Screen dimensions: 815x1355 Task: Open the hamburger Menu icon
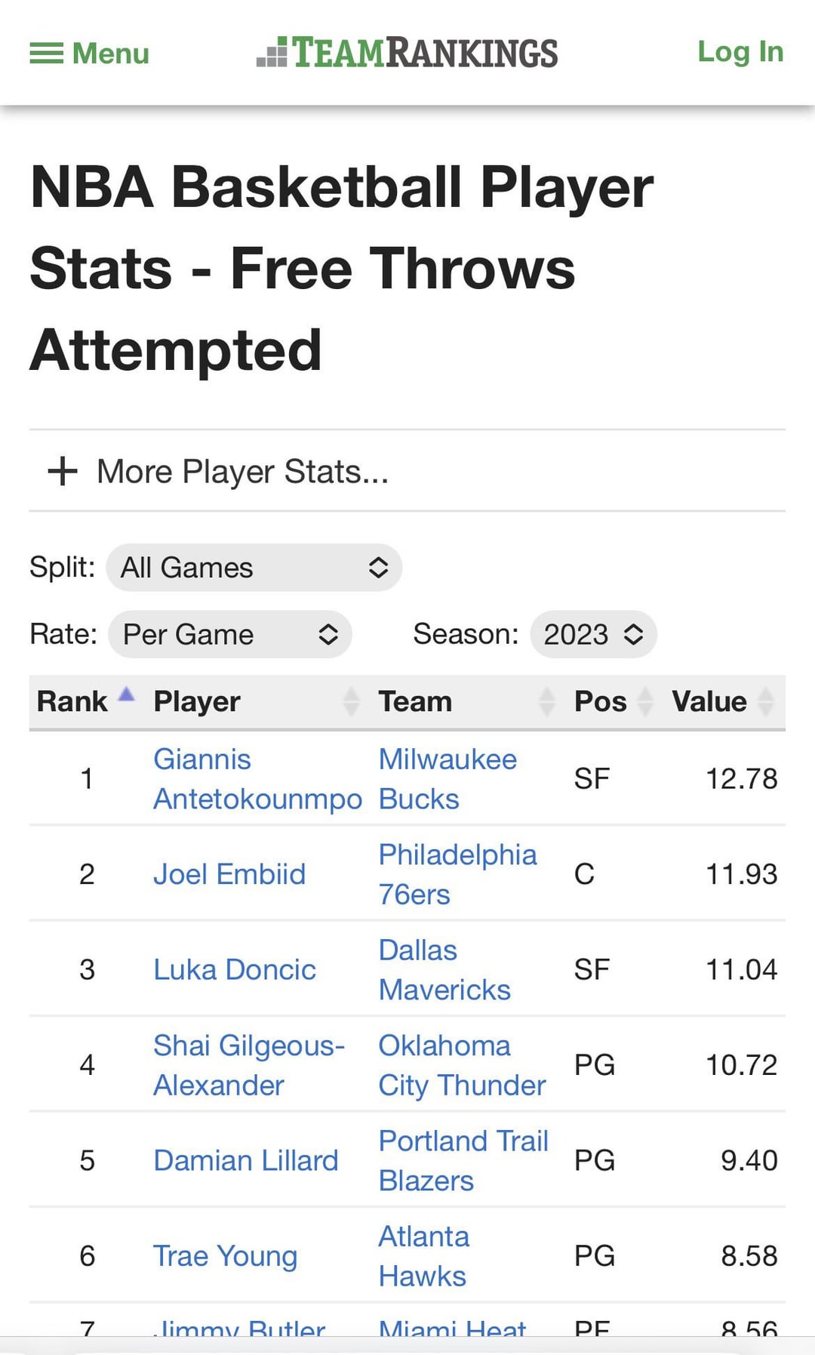[47, 54]
